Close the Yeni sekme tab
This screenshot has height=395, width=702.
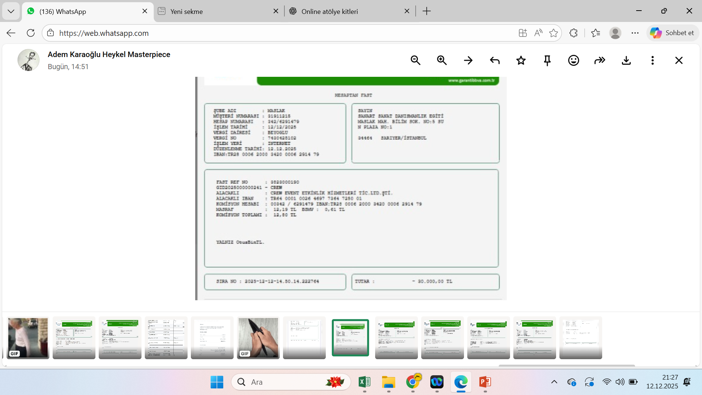click(276, 11)
